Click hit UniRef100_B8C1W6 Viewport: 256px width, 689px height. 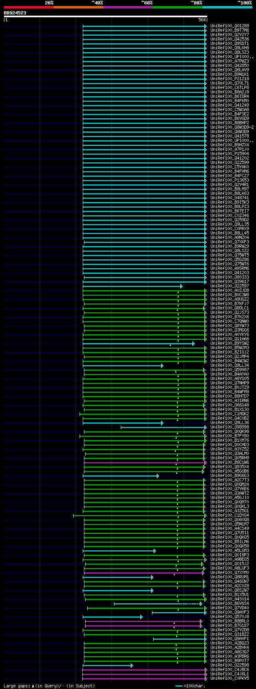pos(230,463)
